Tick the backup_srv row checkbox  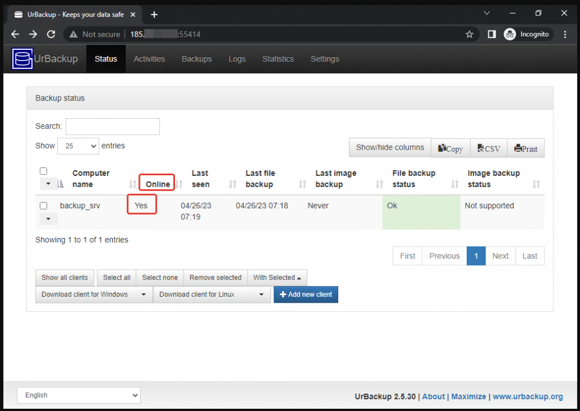(44, 206)
